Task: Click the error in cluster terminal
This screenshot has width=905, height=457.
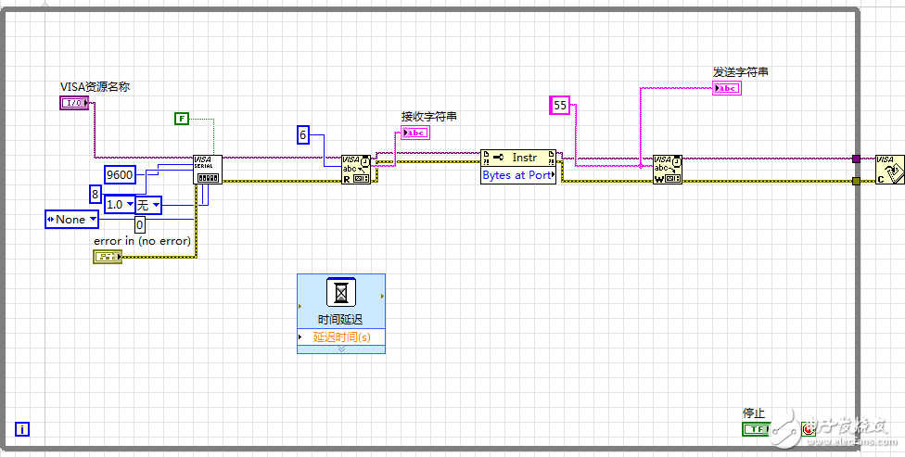Action: coord(108,256)
